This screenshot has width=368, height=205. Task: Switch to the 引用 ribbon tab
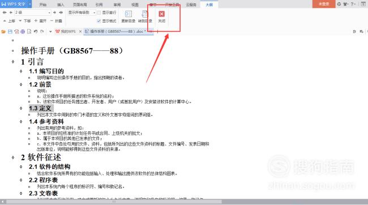(x=99, y=5)
